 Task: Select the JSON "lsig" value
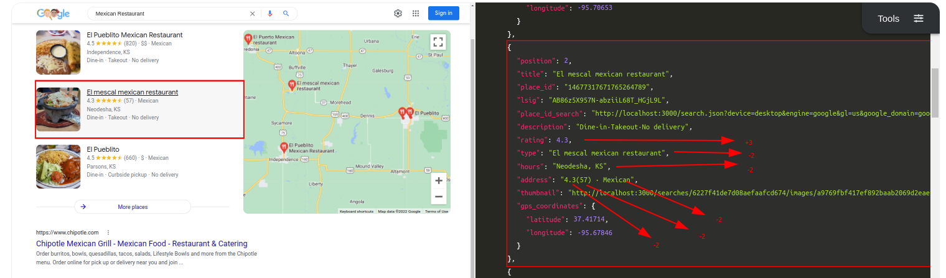coord(608,100)
